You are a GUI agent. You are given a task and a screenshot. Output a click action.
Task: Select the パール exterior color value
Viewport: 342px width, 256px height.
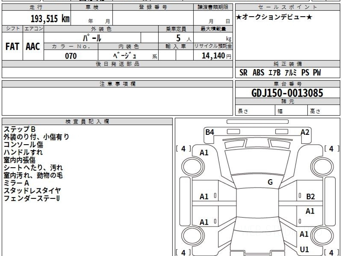92,38
